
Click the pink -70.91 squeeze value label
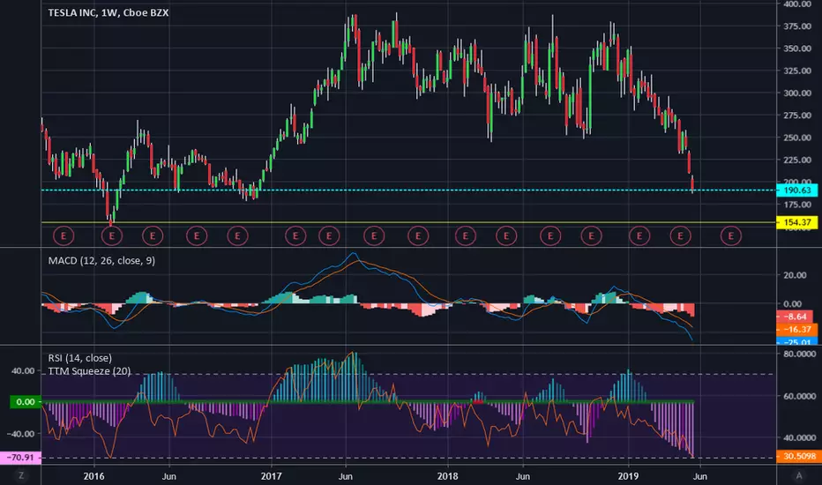[20, 458]
